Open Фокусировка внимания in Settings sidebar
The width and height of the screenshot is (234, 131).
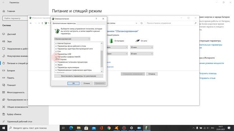coord(17,56)
